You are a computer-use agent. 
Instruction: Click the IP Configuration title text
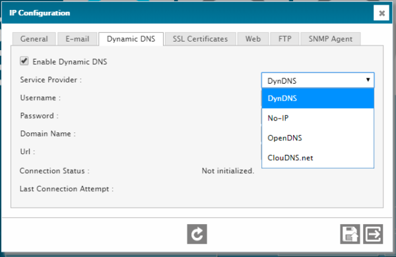coord(40,13)
